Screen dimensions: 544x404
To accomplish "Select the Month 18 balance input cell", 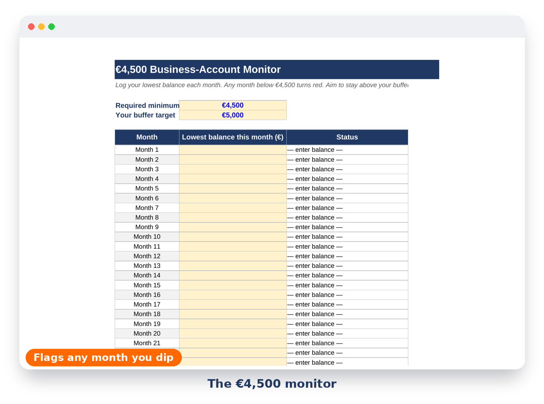I will 233,314.
